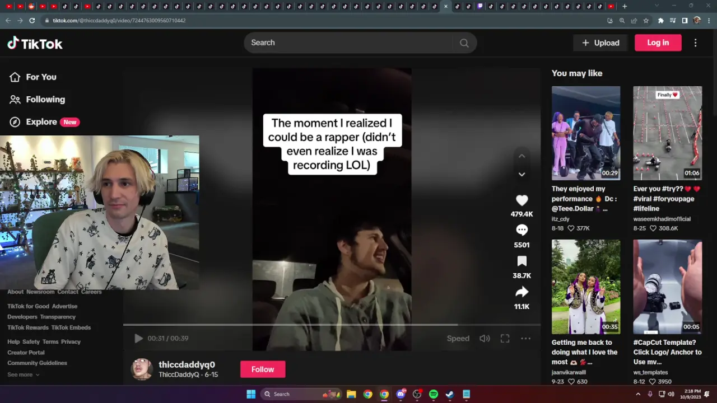Open Spotify from the taskbar
The width and height of the screenshot is (717, 403).
pos(433,394)
